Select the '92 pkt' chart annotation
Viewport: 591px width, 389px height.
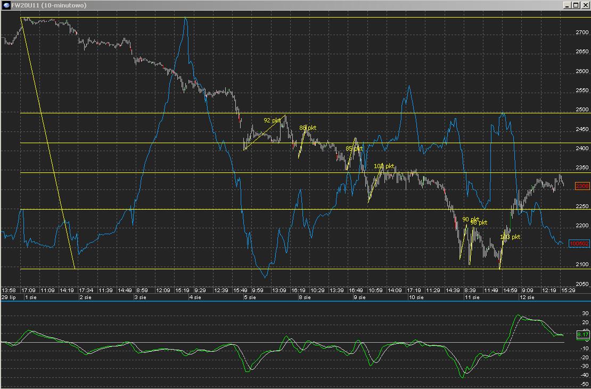[x=272, y=120]
